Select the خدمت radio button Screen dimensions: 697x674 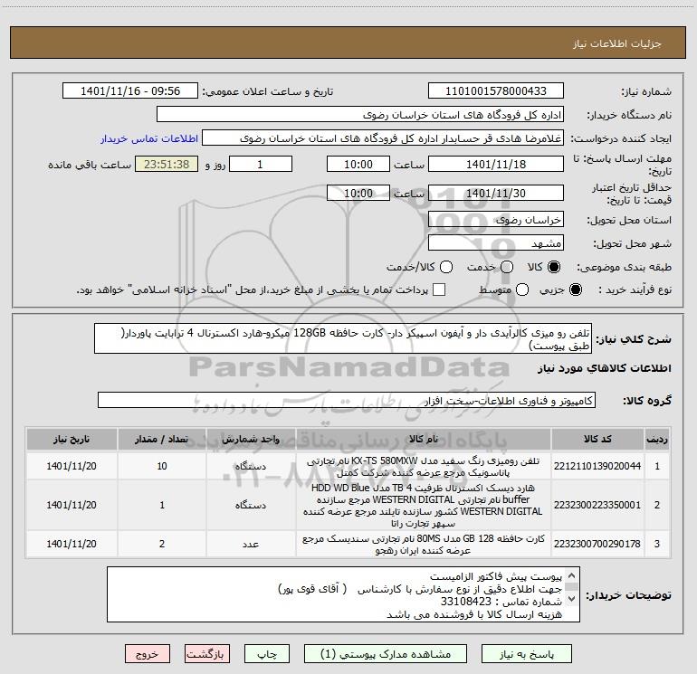507,267
